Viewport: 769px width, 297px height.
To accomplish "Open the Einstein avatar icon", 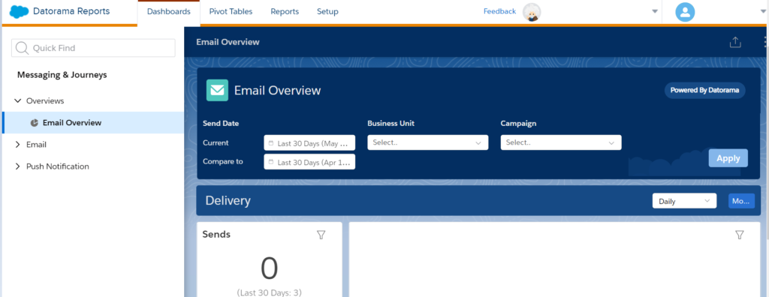I will 532,12.
